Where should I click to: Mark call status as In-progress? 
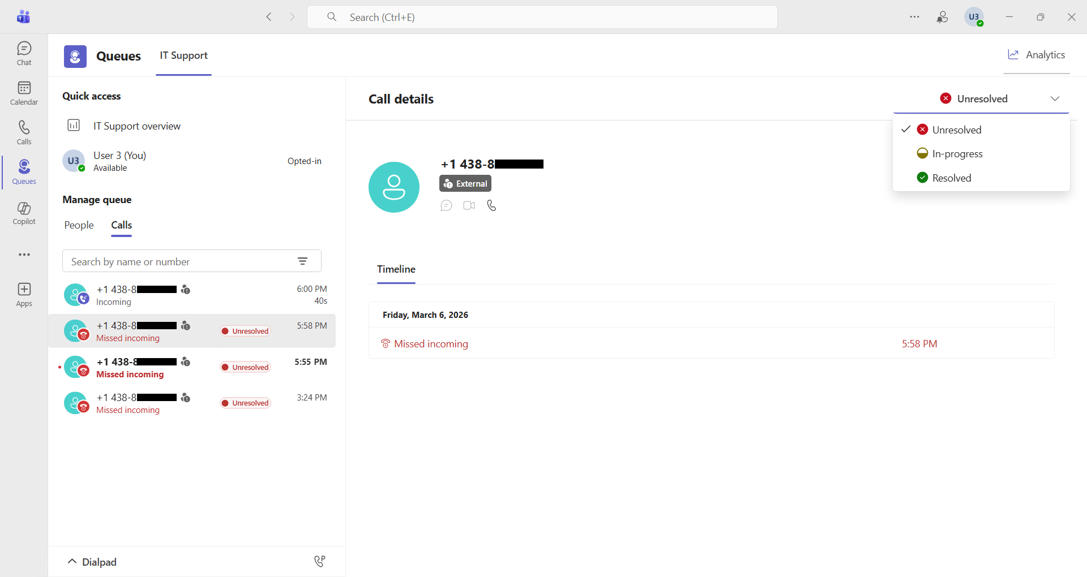point(957,154)
